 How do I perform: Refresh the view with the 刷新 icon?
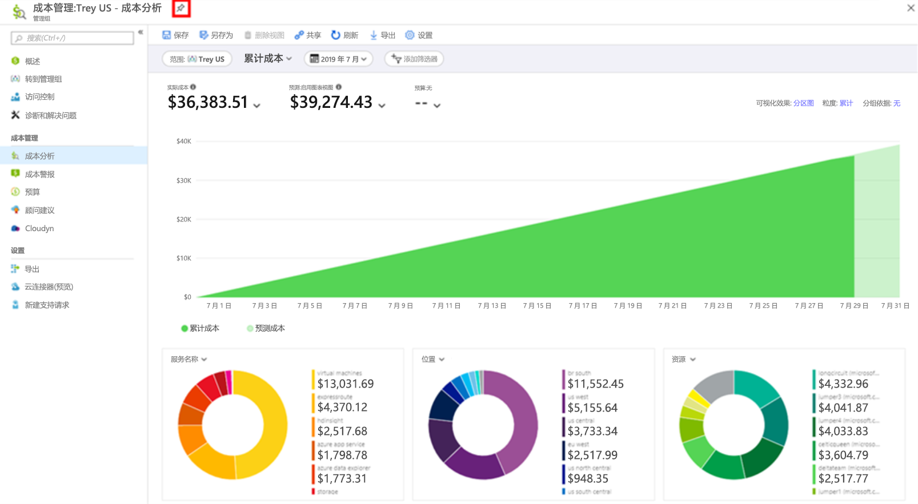[336, 35]
